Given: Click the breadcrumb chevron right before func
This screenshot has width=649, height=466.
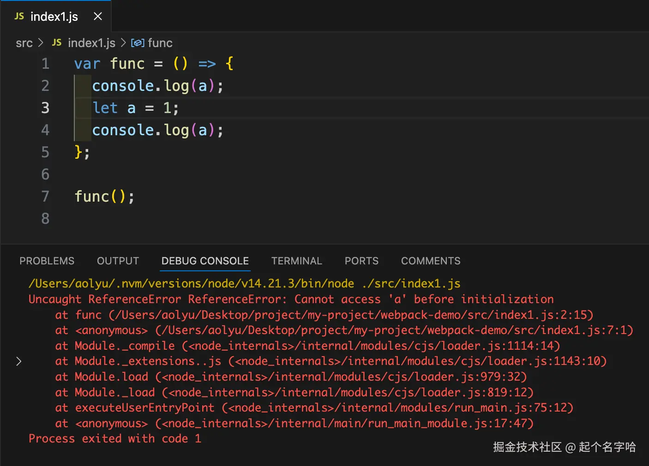Looking at the screenshot, I should [123, 42].
